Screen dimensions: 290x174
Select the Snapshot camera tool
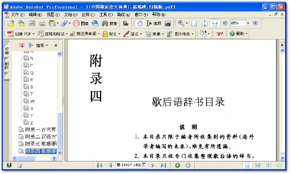tap(168, 24)
